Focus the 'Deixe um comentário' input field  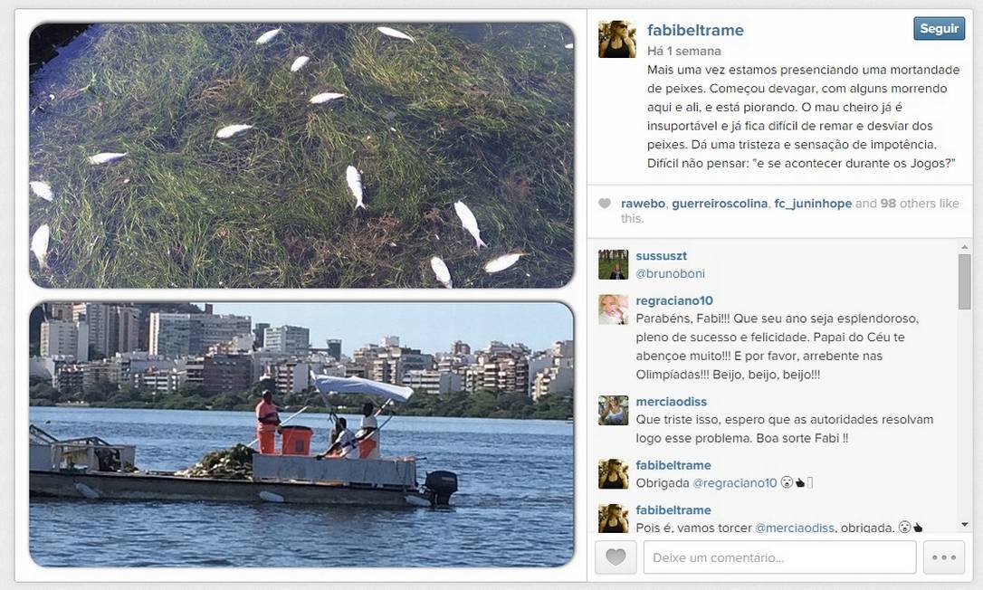point(779,557)
